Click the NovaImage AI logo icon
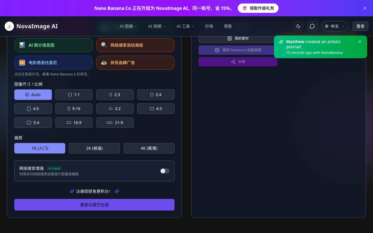Image resolution: width=373 pixels, height=233 pixels. tap(9, 26)
